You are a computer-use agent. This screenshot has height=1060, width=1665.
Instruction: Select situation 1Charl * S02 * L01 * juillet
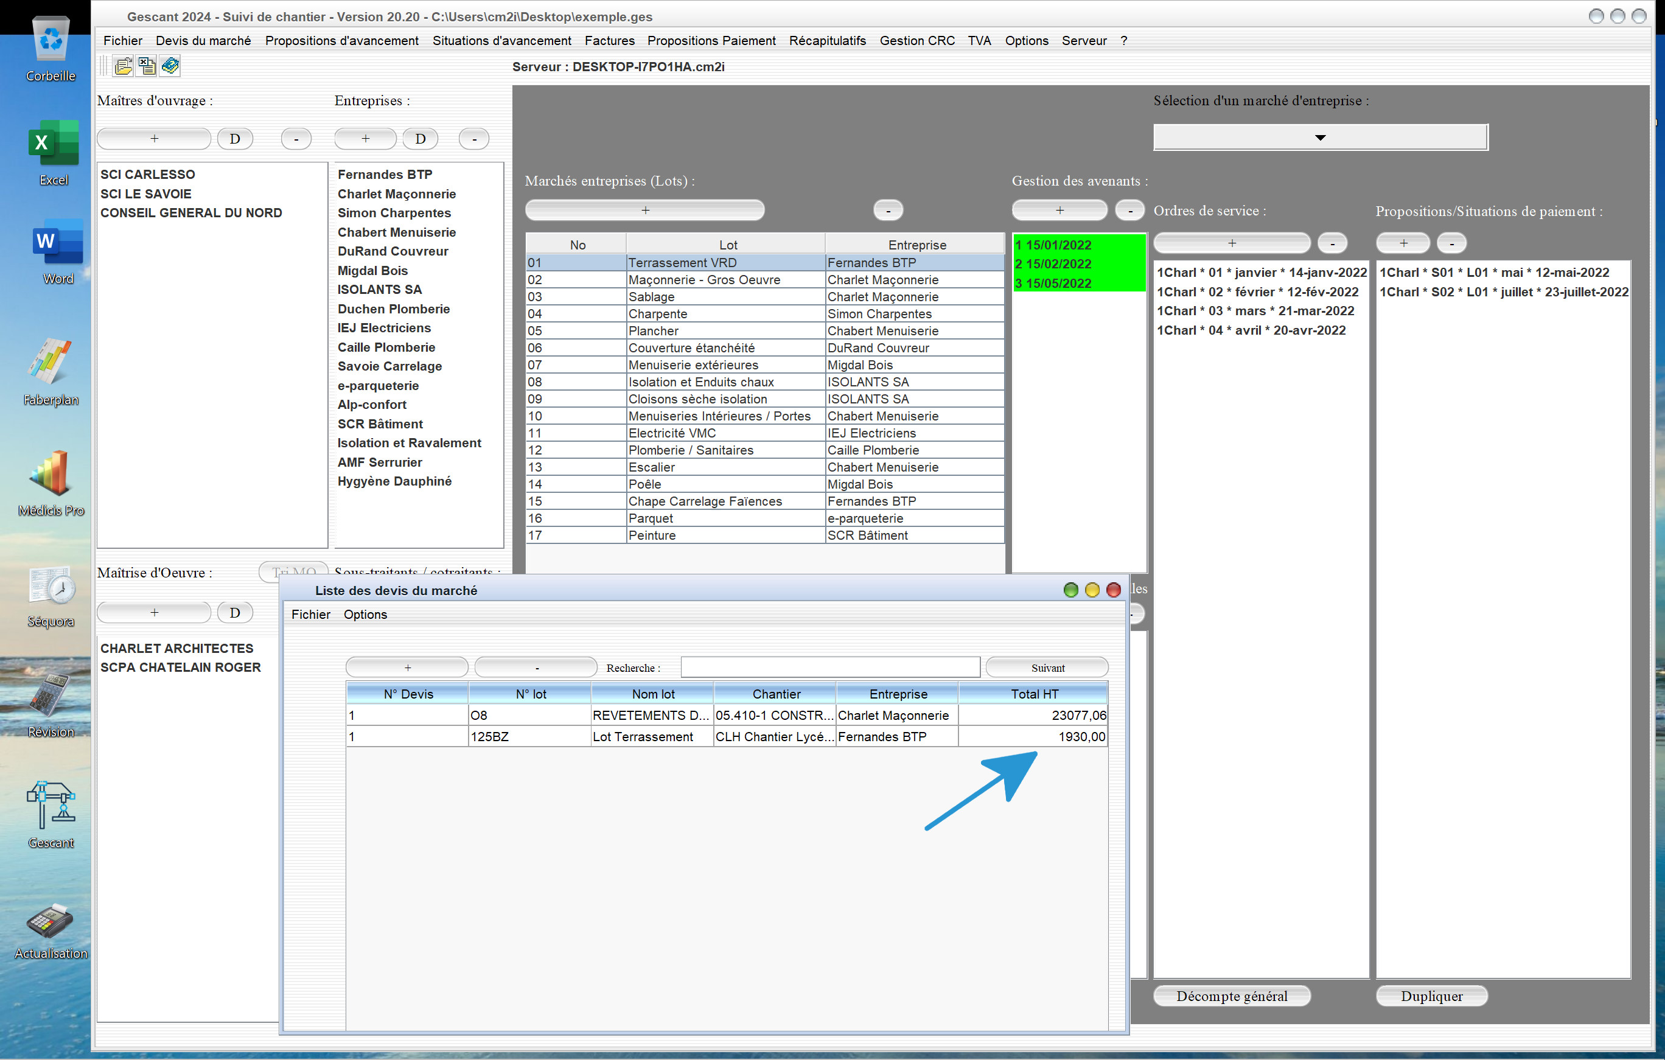point(1503,292)
